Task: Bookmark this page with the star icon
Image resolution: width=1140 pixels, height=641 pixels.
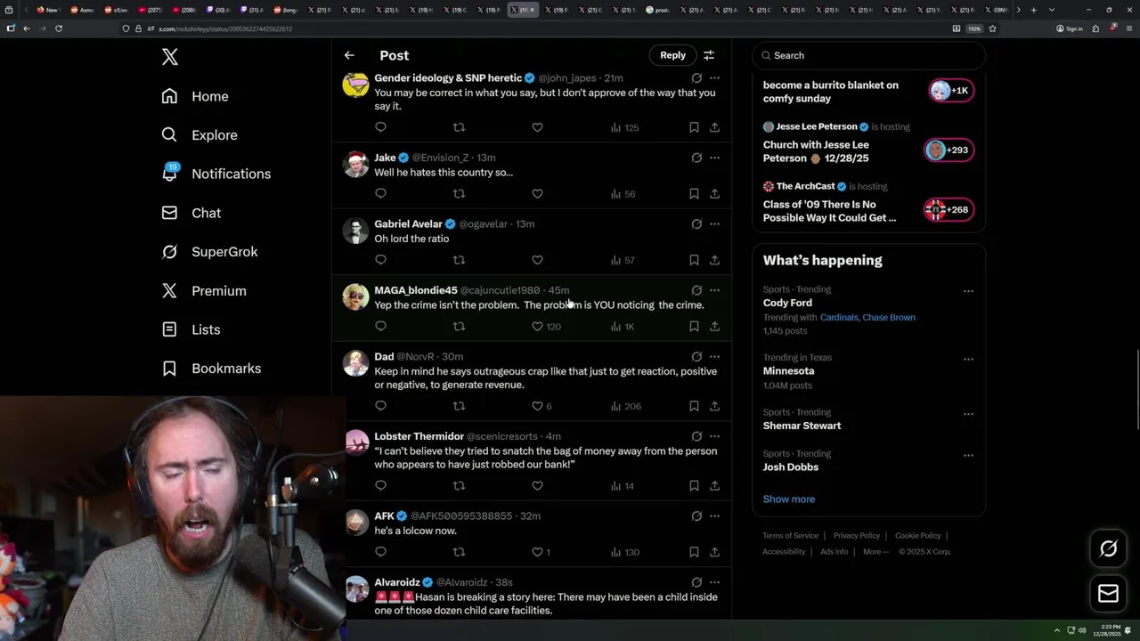Action: tap(992, 28)
